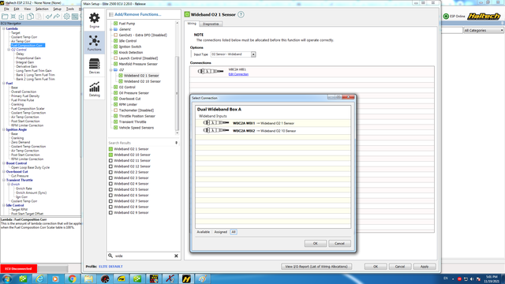Viewport: 505px width, 284px height.
Task: Click the undo arrow toolbar icon
Action: pyautogui.click(x=49, y=16)
